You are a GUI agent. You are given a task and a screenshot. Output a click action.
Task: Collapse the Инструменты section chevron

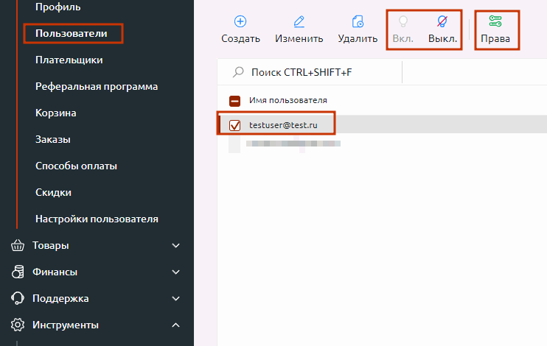point(175,325)
